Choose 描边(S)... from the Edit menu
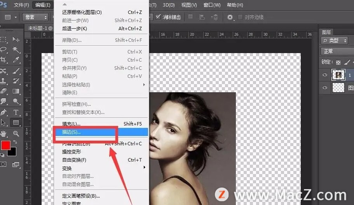 pos(101,132)
